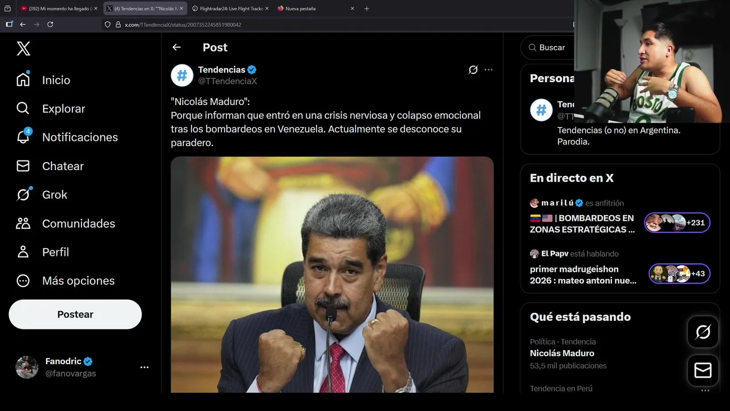Open floating messages envelope button
The width and height of the screenshot is (730, 411).
point(703,370)
